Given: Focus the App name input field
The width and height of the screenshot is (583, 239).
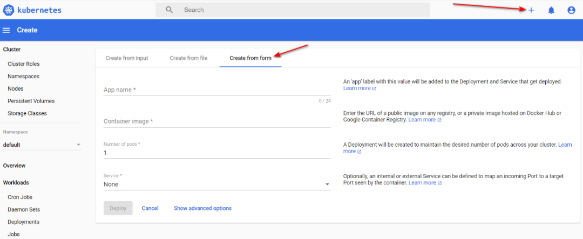Looking at the screenshot, I should tap(217, 90).
